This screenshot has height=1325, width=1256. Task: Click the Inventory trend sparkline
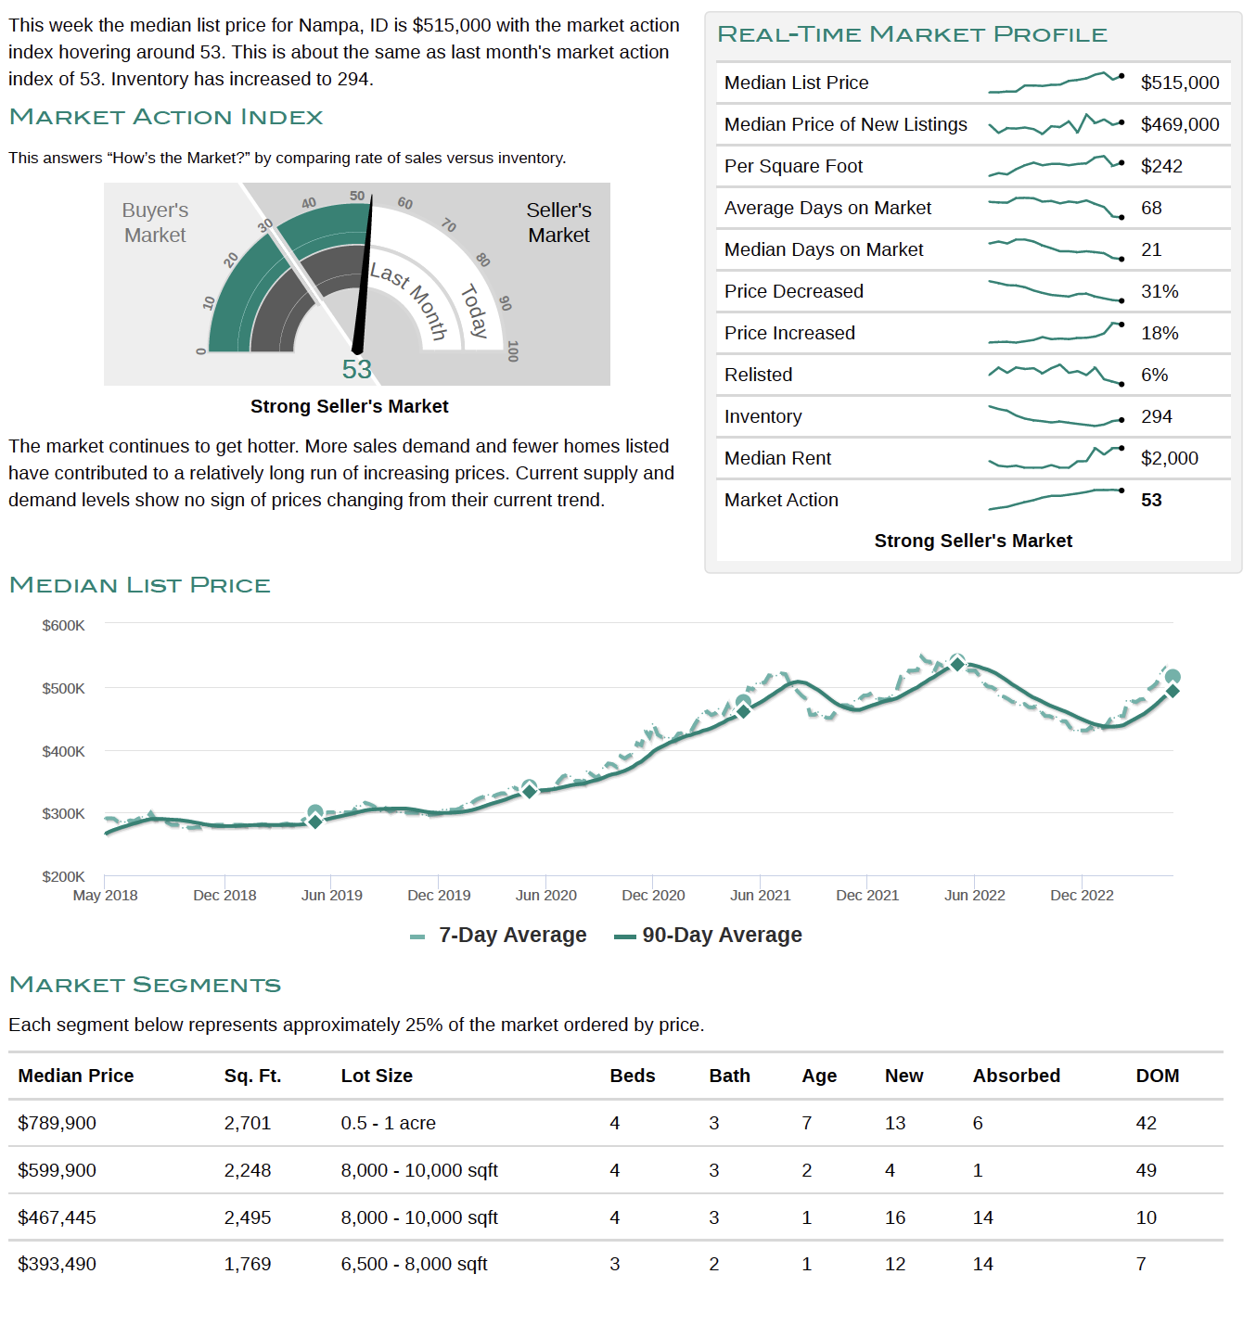(x=1057, y=415)
